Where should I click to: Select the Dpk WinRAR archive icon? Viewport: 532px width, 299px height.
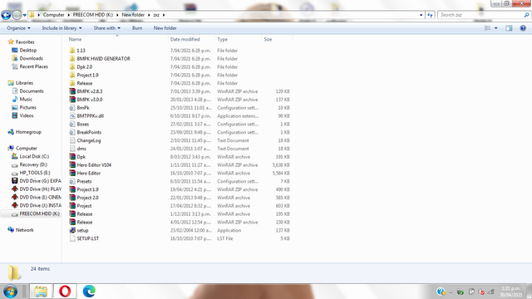[x=72, y=157]
